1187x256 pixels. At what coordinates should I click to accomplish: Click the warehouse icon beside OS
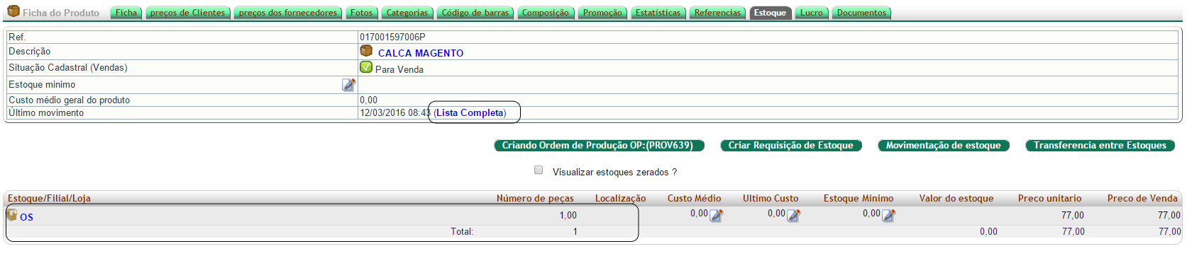(12, 214)
